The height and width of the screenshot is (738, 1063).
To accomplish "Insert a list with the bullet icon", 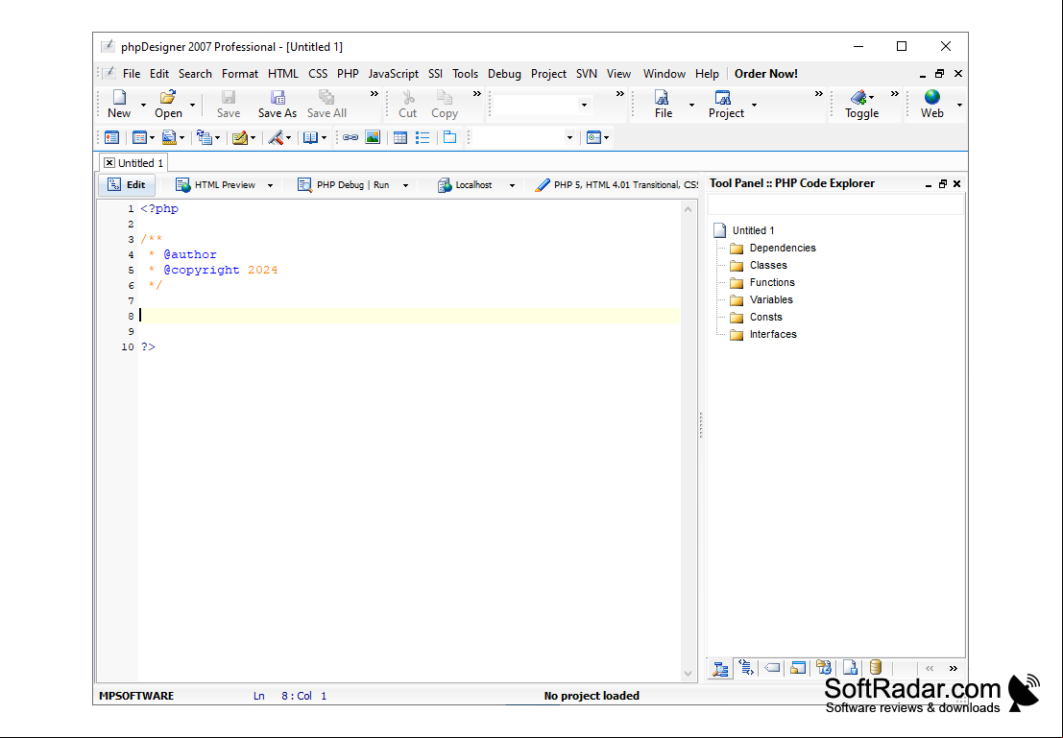I will 423,137.
